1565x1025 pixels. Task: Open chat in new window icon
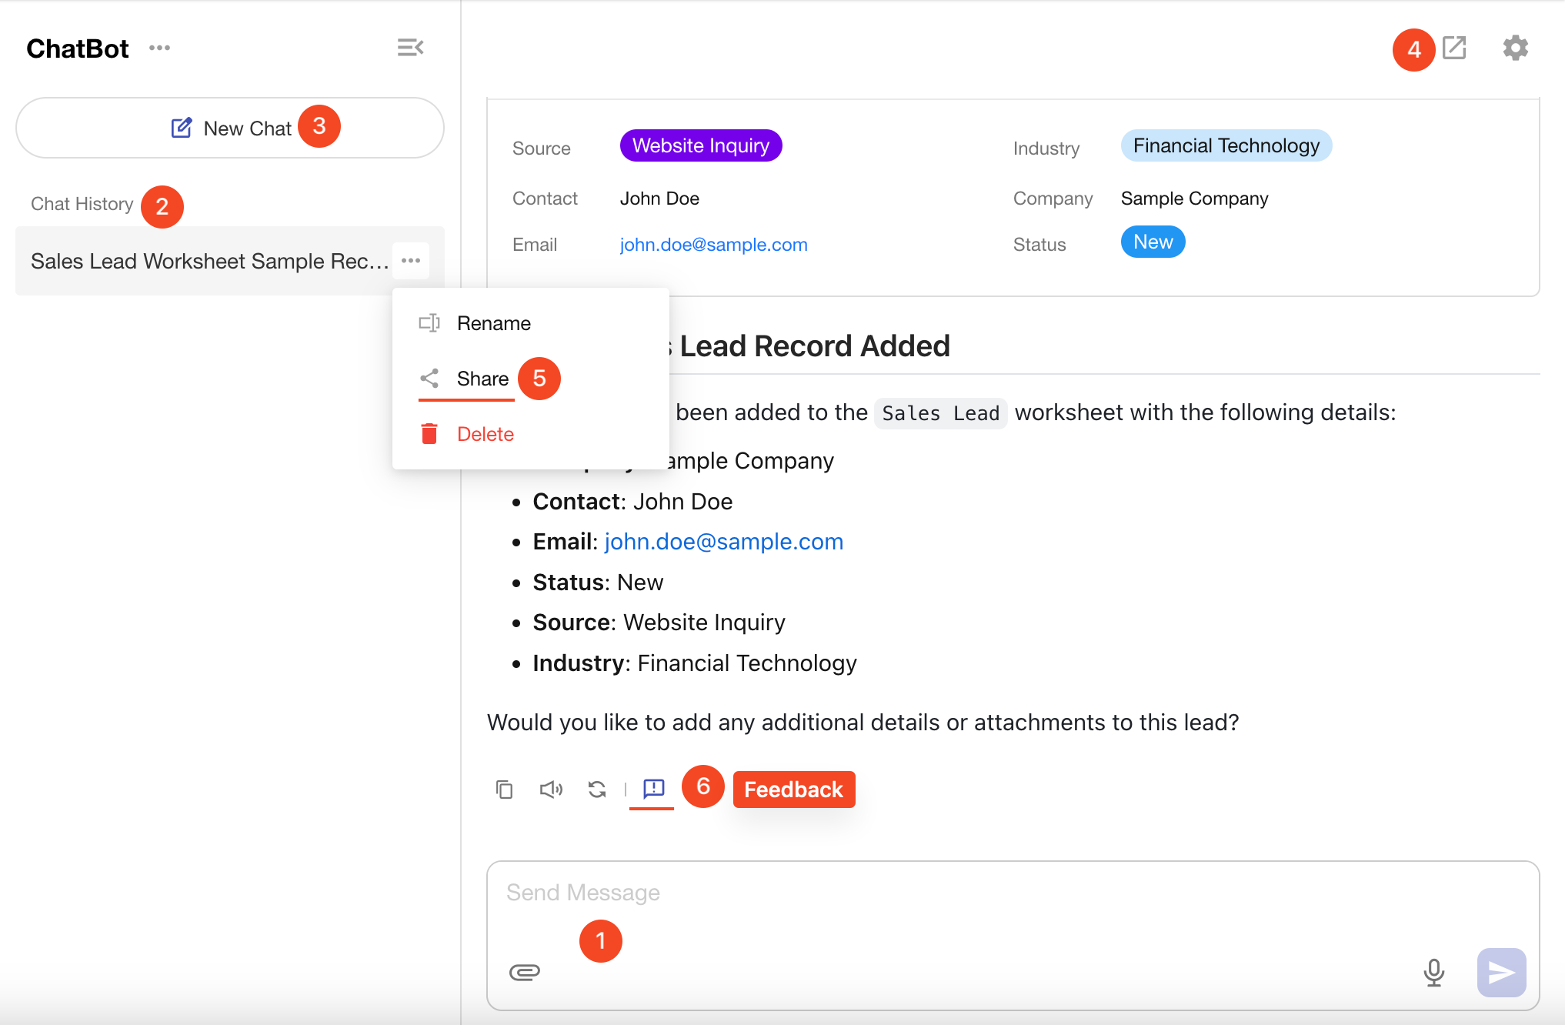[1454, 48]
